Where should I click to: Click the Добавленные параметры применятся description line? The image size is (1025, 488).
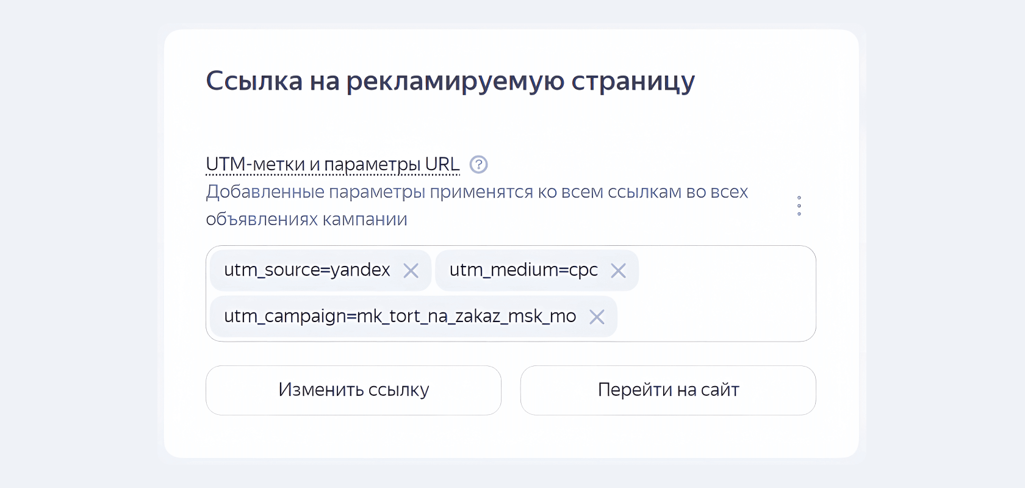476,192
